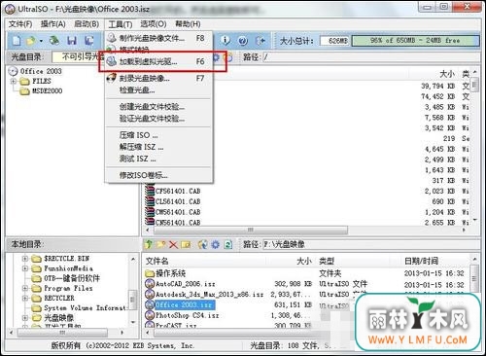Click the New file toolbar icon
The height and width of the screenshot is (356, 486).
coord(17,41)
